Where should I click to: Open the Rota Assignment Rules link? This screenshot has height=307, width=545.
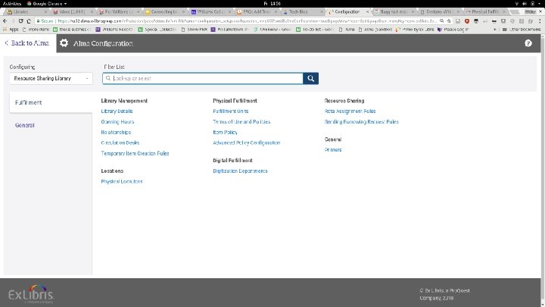click(350, 111)
